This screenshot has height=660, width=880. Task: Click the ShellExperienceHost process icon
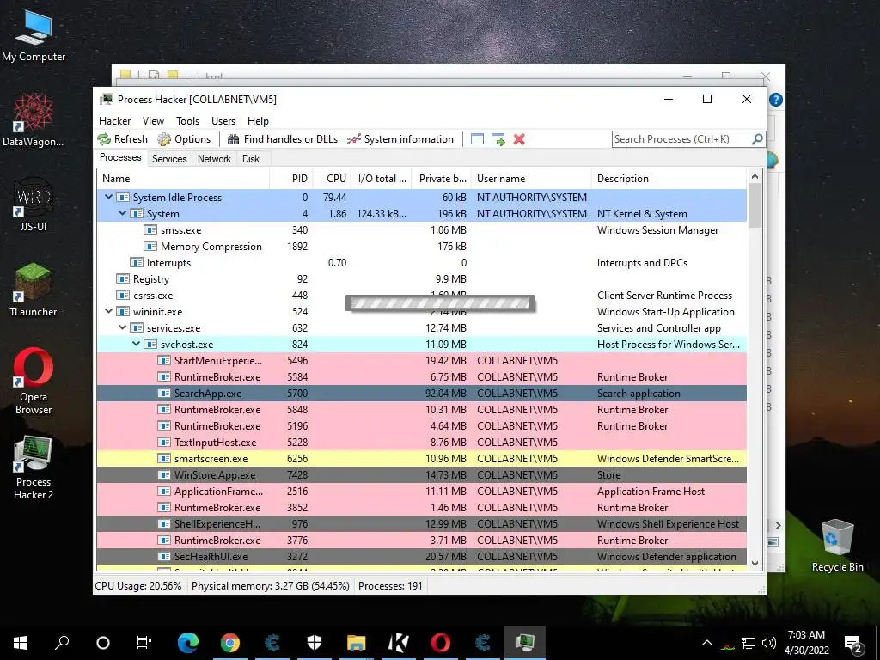click(164, 523)
